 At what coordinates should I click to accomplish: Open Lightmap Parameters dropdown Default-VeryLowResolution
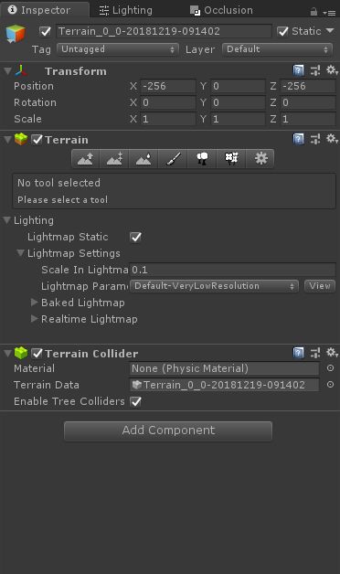pos(215,286)
